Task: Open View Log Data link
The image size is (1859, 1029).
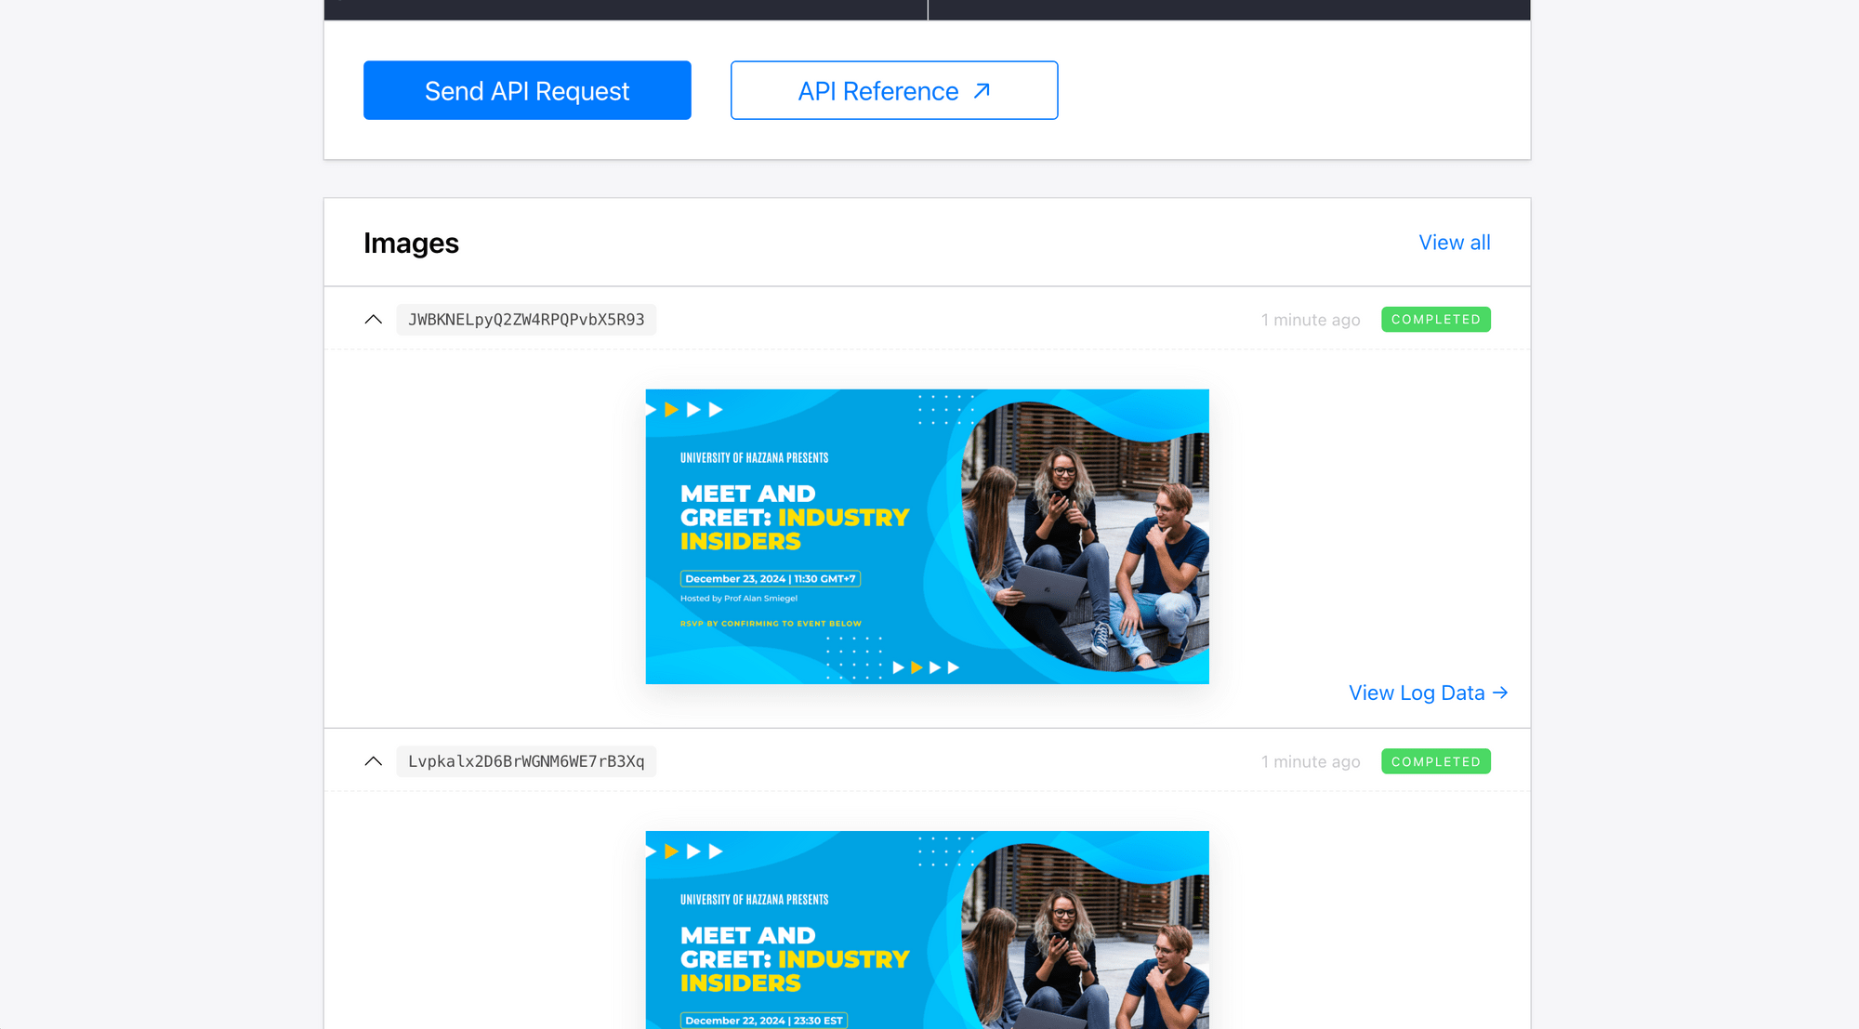Action: click(1416, 693)
